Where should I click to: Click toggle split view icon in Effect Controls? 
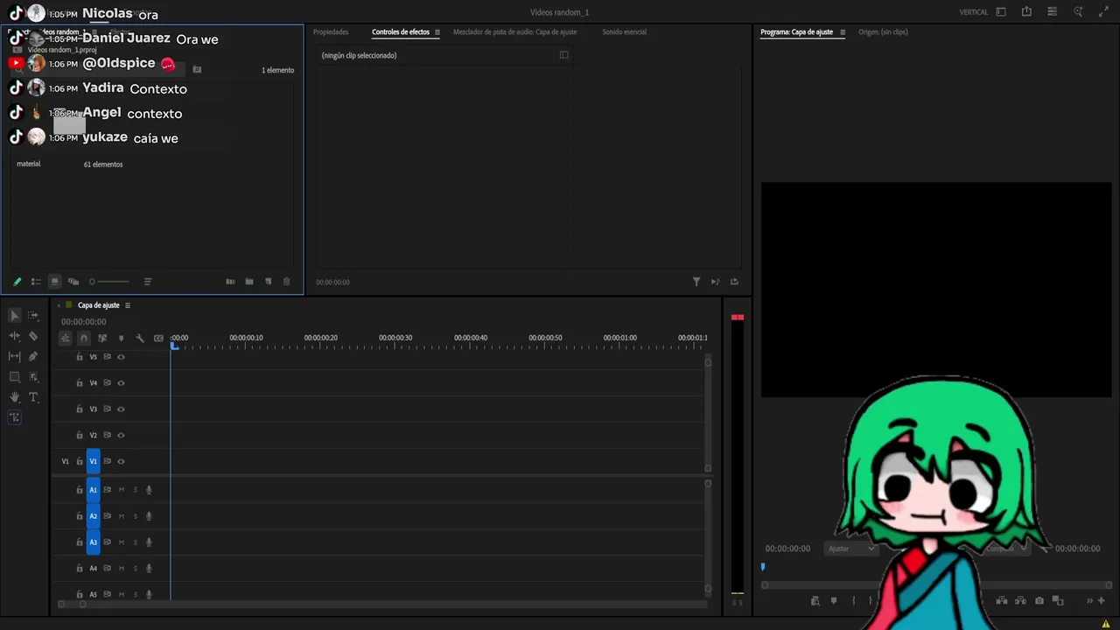click(x=563, y=55)
